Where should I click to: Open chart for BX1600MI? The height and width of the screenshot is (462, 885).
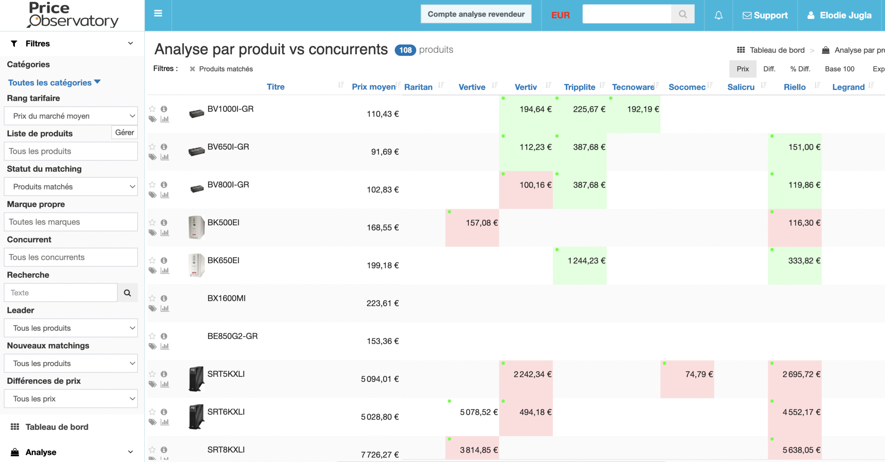point(165,308)
